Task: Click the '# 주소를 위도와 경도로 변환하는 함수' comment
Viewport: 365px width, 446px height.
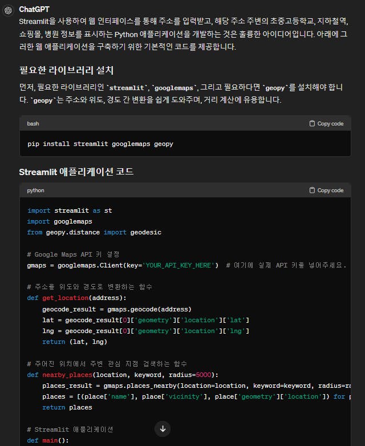Action: coord(90,287)
